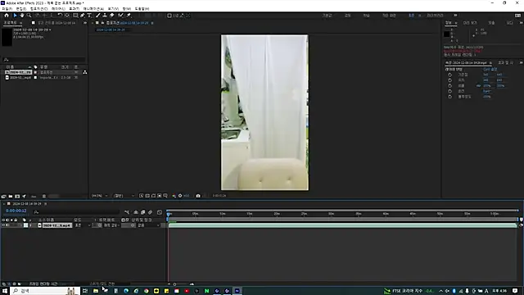
Task: Click the show channel color icon in viewer
Action: pyautogui.click(x=174, y=196)
